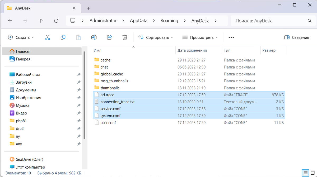
Task: Expand chevron before Administrator in address bar
Action: click(83, 21)
